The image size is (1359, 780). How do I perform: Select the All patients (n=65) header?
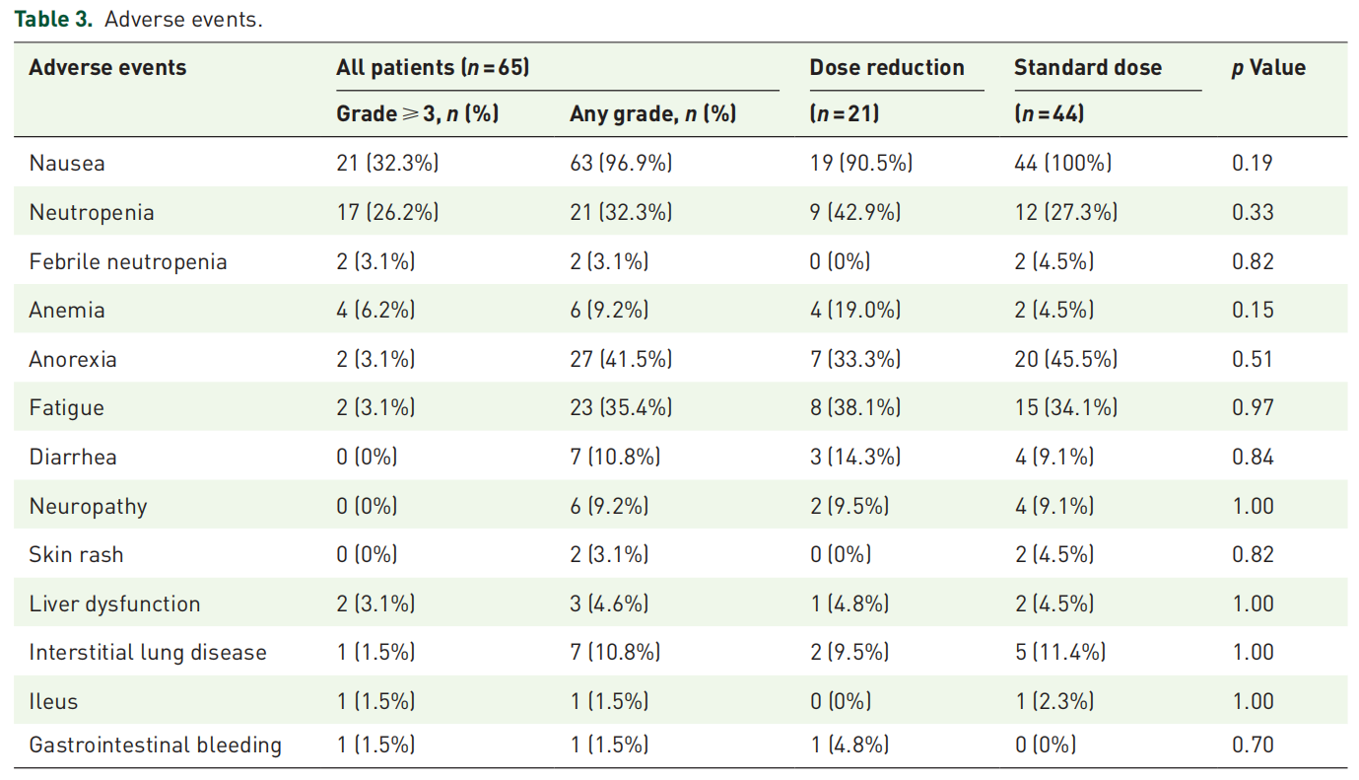433,68
